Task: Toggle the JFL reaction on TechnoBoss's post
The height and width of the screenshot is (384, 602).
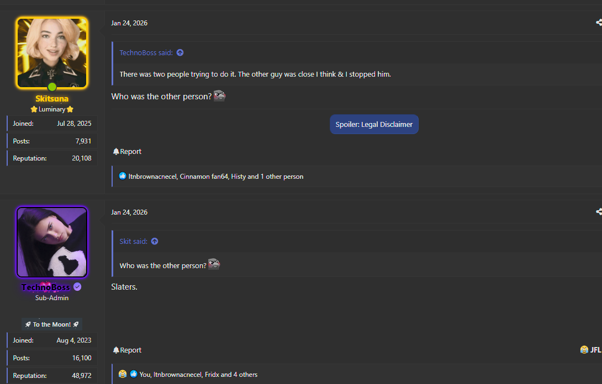Action: 590,350
